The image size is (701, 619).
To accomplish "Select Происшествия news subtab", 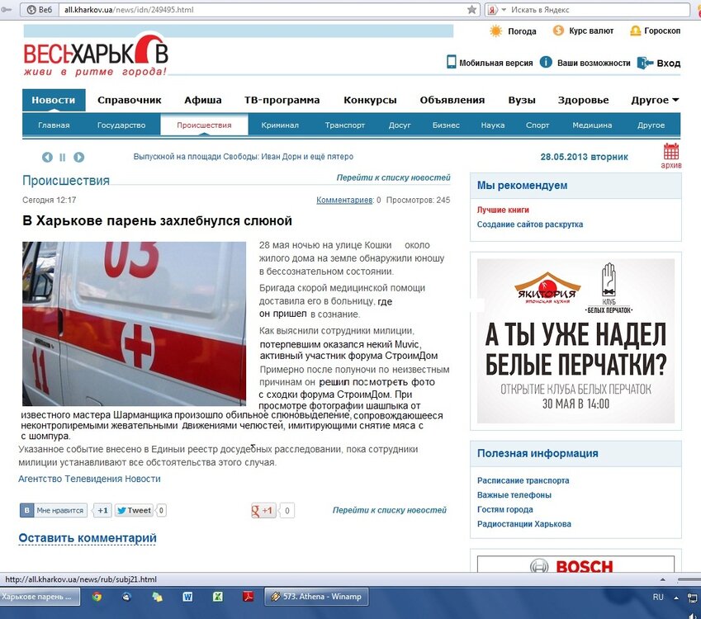I will (204, 125).
